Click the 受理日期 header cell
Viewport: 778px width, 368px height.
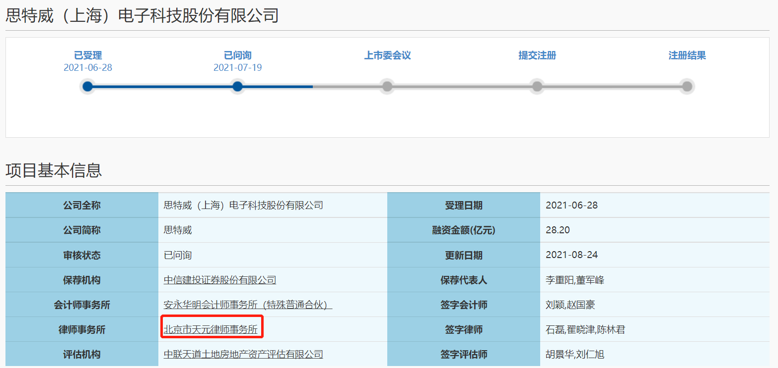point(464,205)
